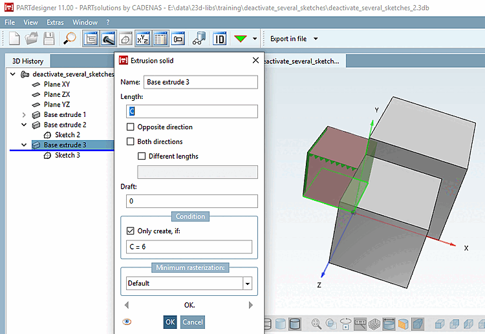Open the Extras menu
The height and width of the screenshot is (334, 485).
(55, 23)
